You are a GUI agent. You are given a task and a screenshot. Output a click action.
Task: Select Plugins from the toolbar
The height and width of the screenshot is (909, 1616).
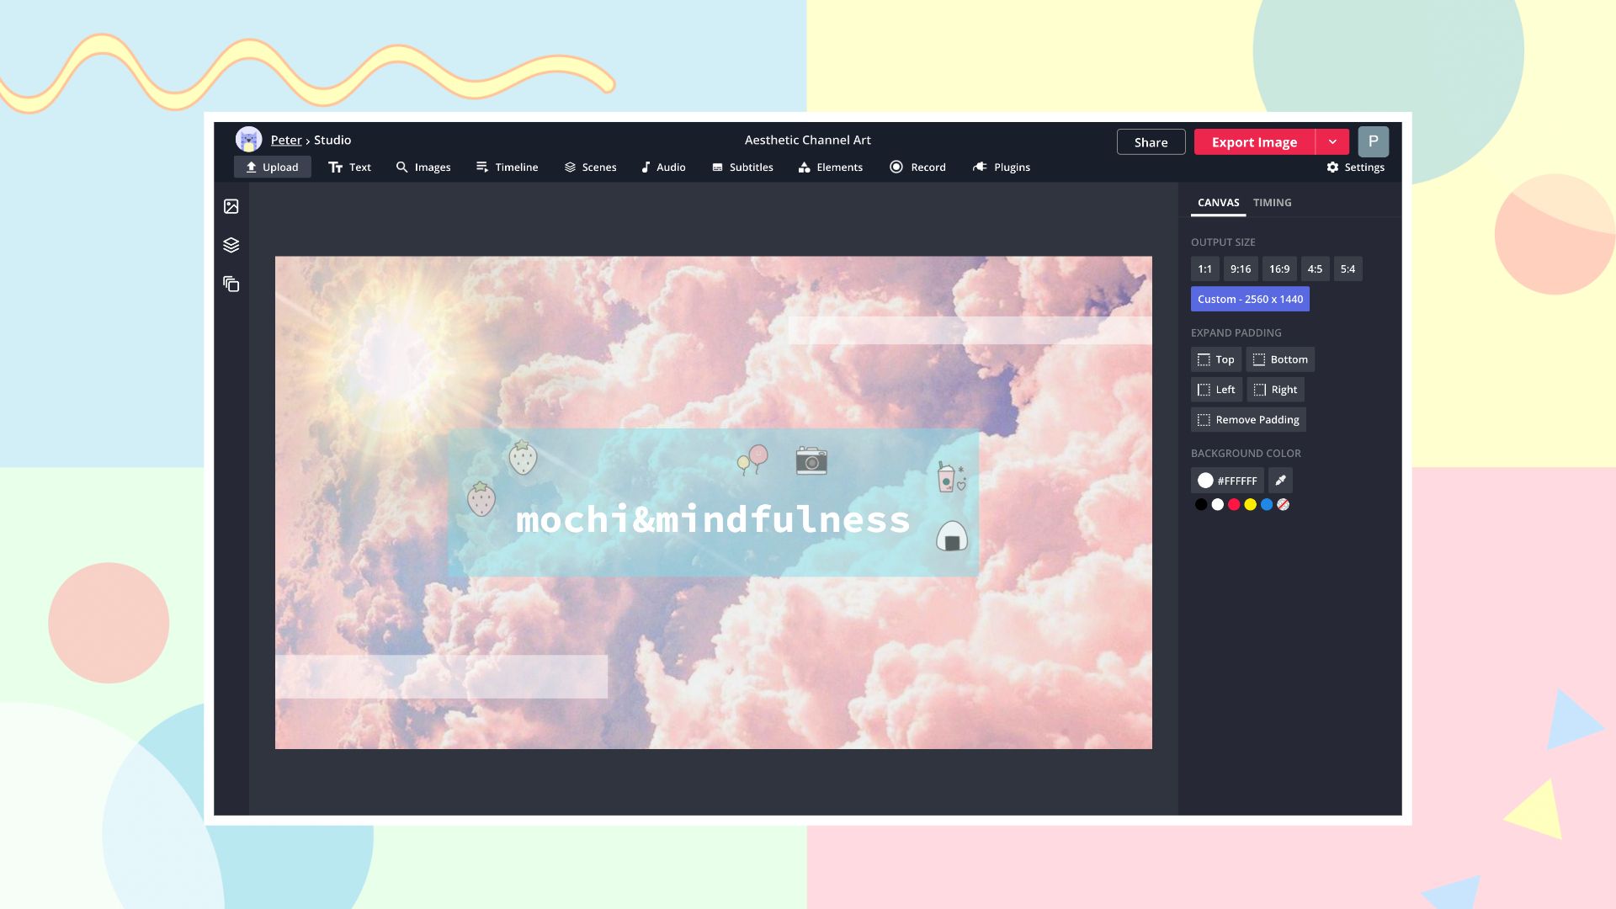[x=1001, y=167]
